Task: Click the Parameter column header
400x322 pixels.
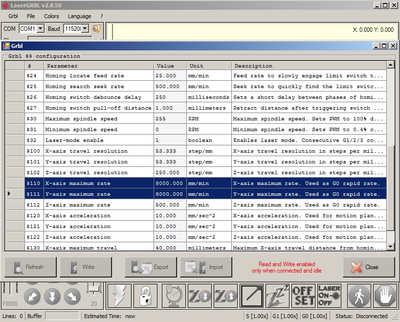Action: [99, 66]
